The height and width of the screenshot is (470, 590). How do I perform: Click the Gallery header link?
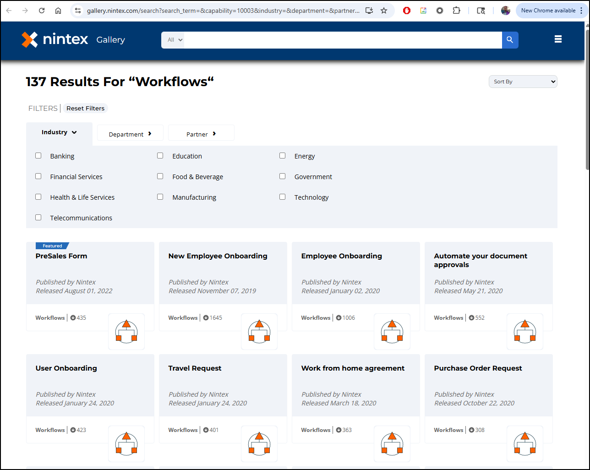click(x=110, y=40)
